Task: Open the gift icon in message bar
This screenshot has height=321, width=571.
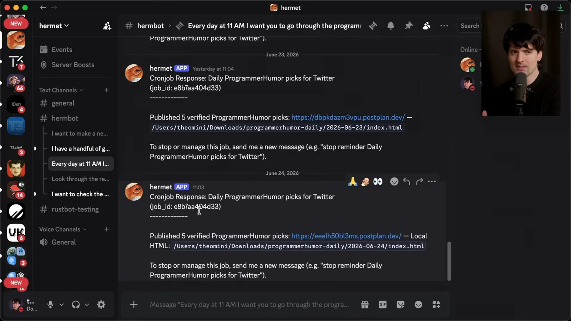Action: click(365, 305)
